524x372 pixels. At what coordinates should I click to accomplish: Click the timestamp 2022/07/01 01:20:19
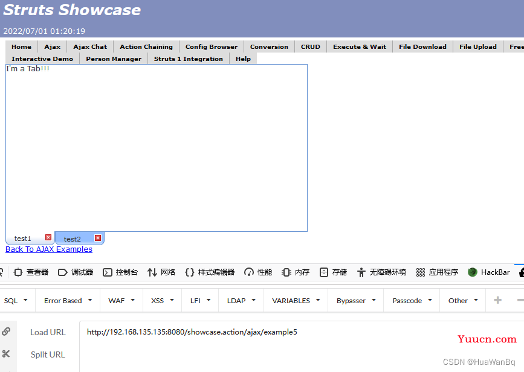[x=44, y=31]
